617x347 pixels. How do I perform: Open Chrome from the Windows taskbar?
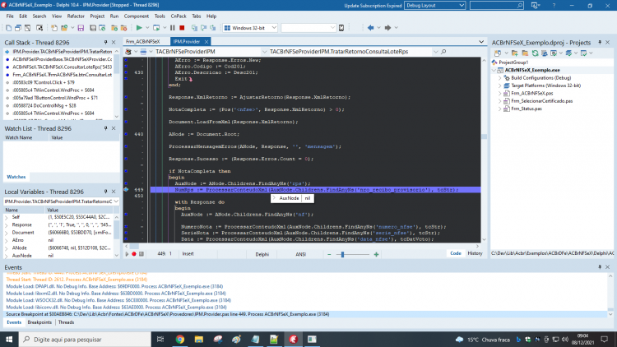click(180, 339)
